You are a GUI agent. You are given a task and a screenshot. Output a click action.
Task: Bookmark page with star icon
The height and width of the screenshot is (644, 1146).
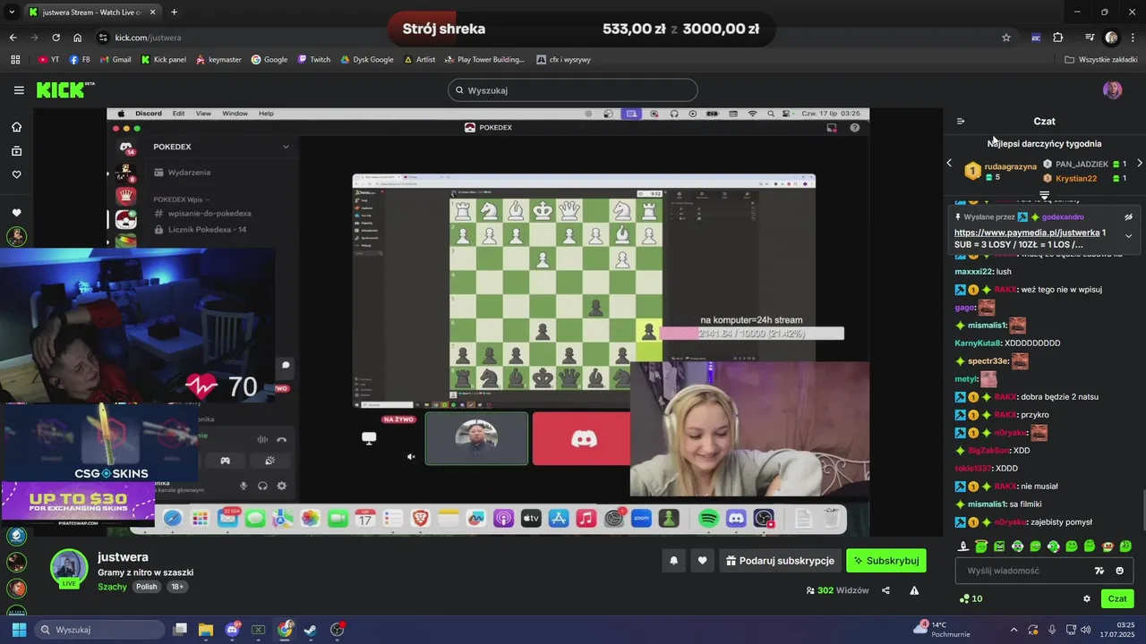click(1006, 38)
